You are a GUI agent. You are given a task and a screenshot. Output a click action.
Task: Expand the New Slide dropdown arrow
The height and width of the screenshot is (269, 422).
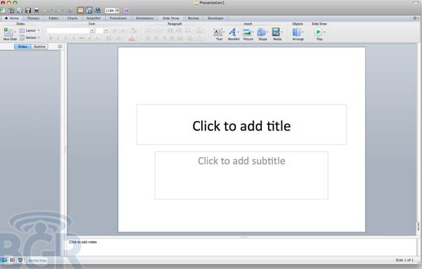coord(15,32)
